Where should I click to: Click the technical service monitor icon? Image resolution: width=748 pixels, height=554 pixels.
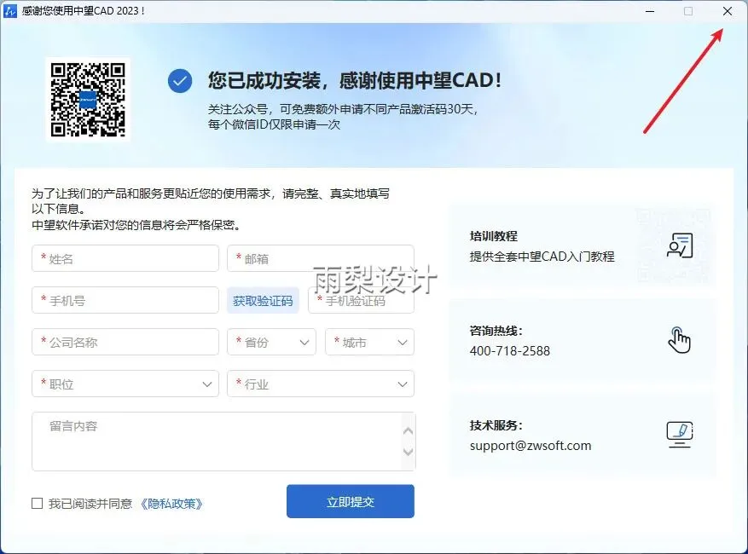(679, 435)
